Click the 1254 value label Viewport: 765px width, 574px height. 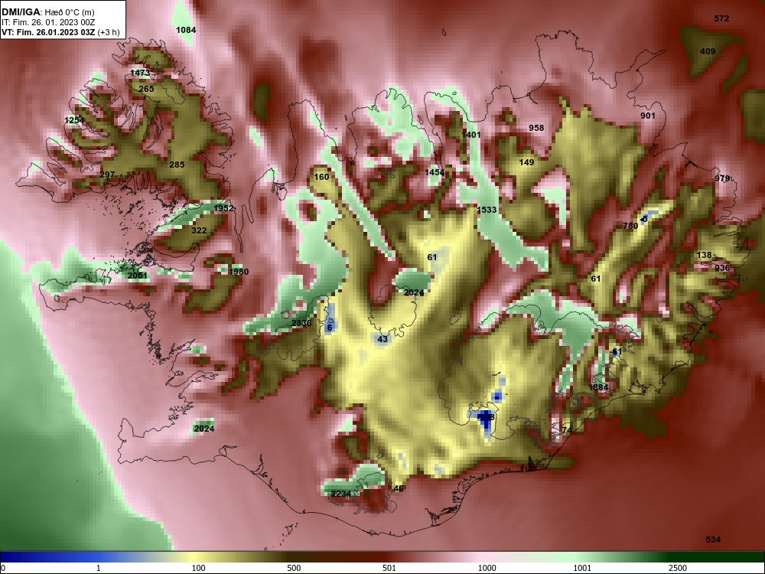point(74,120)
